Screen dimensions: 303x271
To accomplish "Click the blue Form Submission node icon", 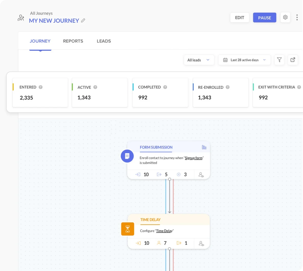I will (127, 156).
